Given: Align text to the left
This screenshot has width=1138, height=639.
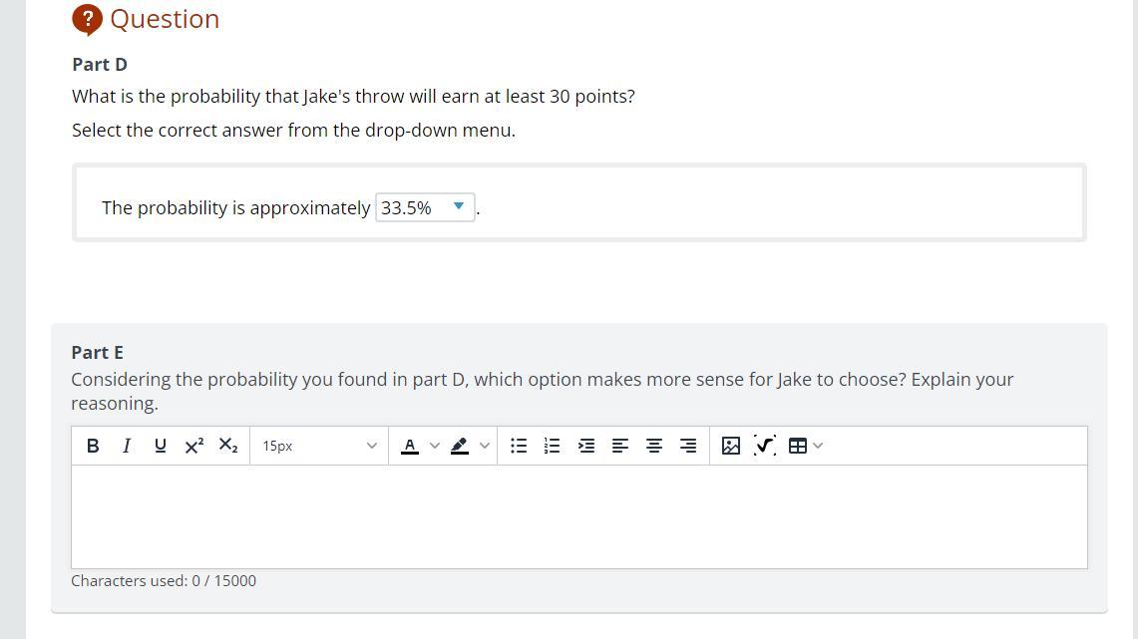Looking at the screenshot, I should [620, 446].
